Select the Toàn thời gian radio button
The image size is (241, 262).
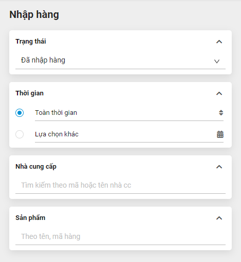tap(20, 113)
